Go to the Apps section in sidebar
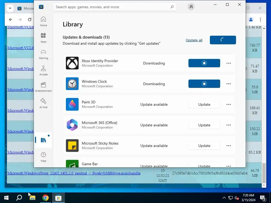Image resolution: width=271 pixels, height=203 pixels. 43,38
